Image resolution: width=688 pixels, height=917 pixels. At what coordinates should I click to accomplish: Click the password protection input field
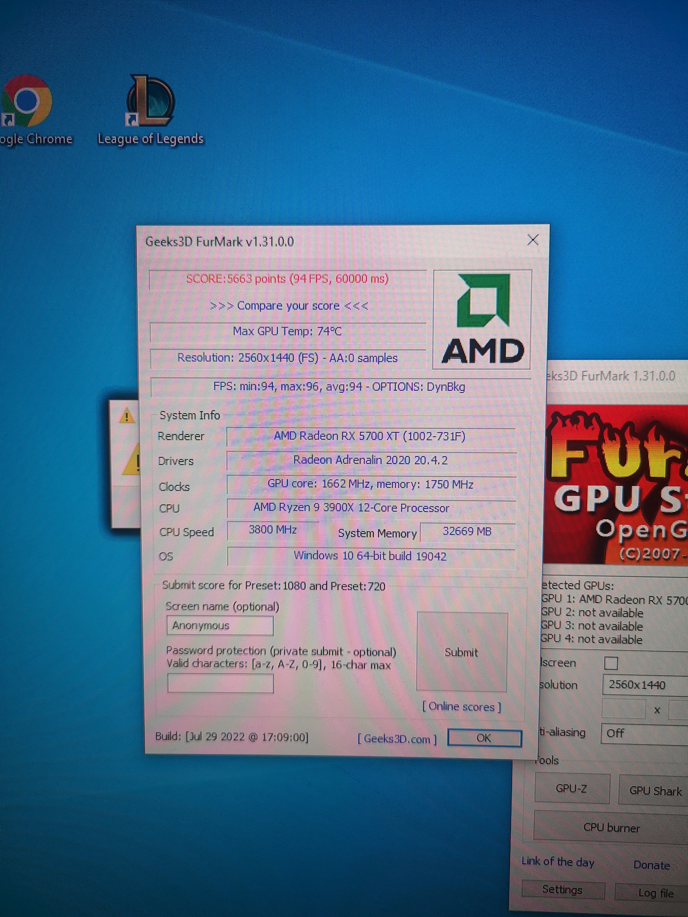pos(220,683)
